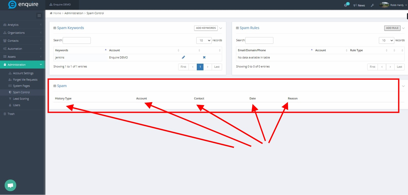Open System Pages

coord(21,86)
